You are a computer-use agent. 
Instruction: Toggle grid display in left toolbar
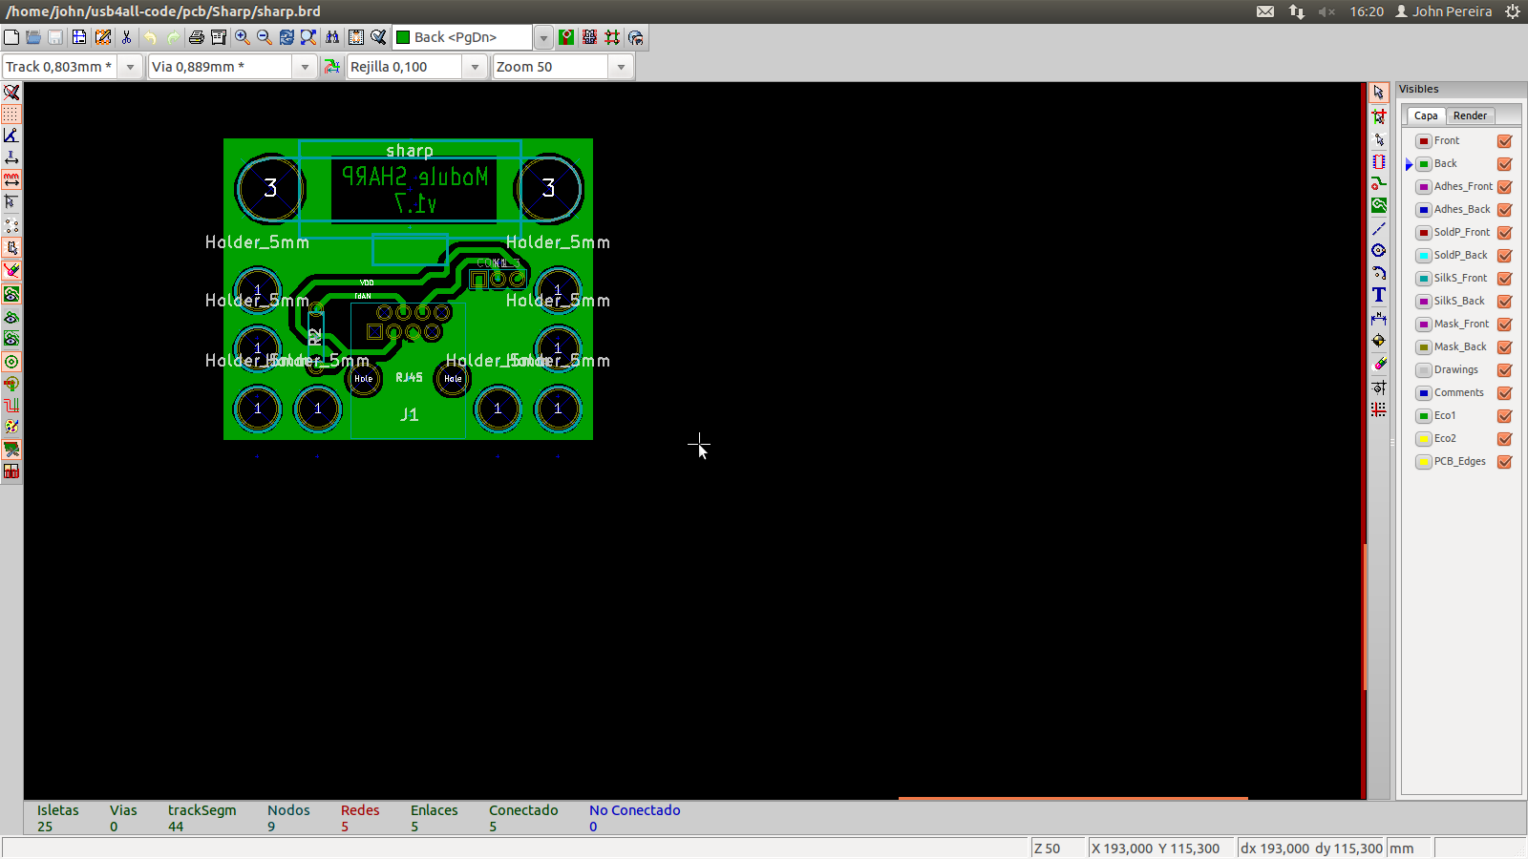click(11, 114)
